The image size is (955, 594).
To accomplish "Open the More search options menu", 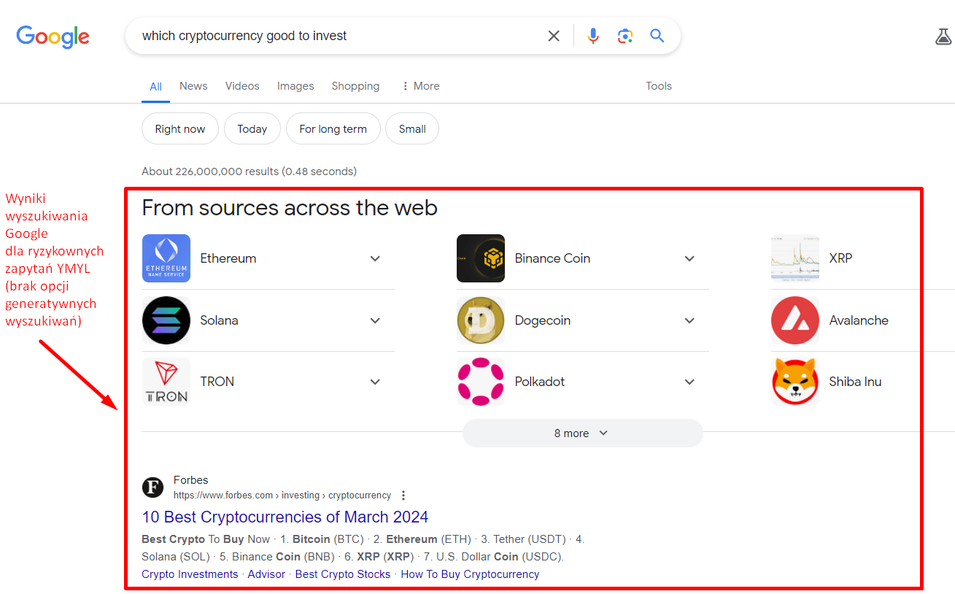I will pyautogui.click(x=421, y=86).
